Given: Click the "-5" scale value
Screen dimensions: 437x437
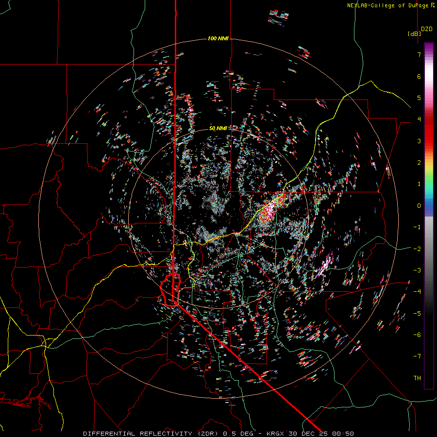Looking at the screenshot, I should coord(417,314).
